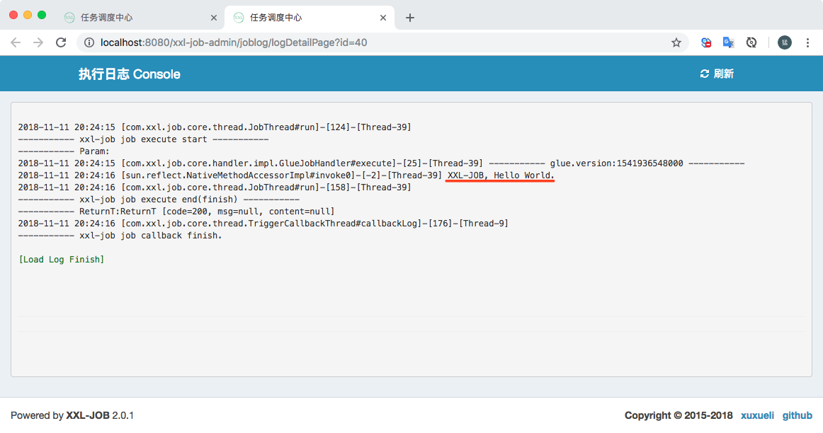Click the JobThread#run]-[158] log line
823x433 pixels.
click(x=215, y=187)
